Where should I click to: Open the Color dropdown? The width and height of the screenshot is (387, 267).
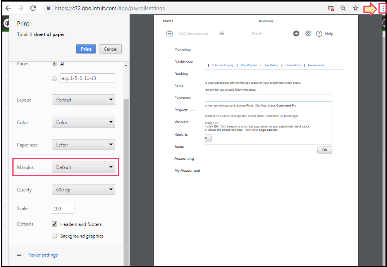pyautogui.click(x=83, y=122)
